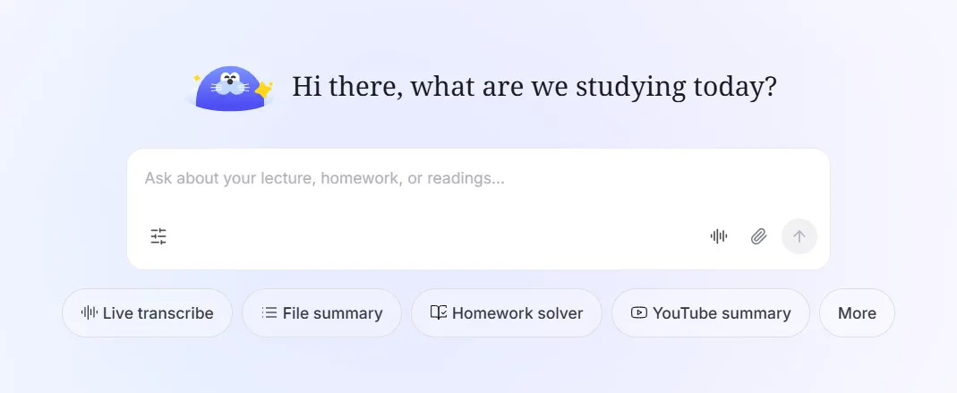Click the yellow sparkle beside the mascot

click(x=264, y=90)
